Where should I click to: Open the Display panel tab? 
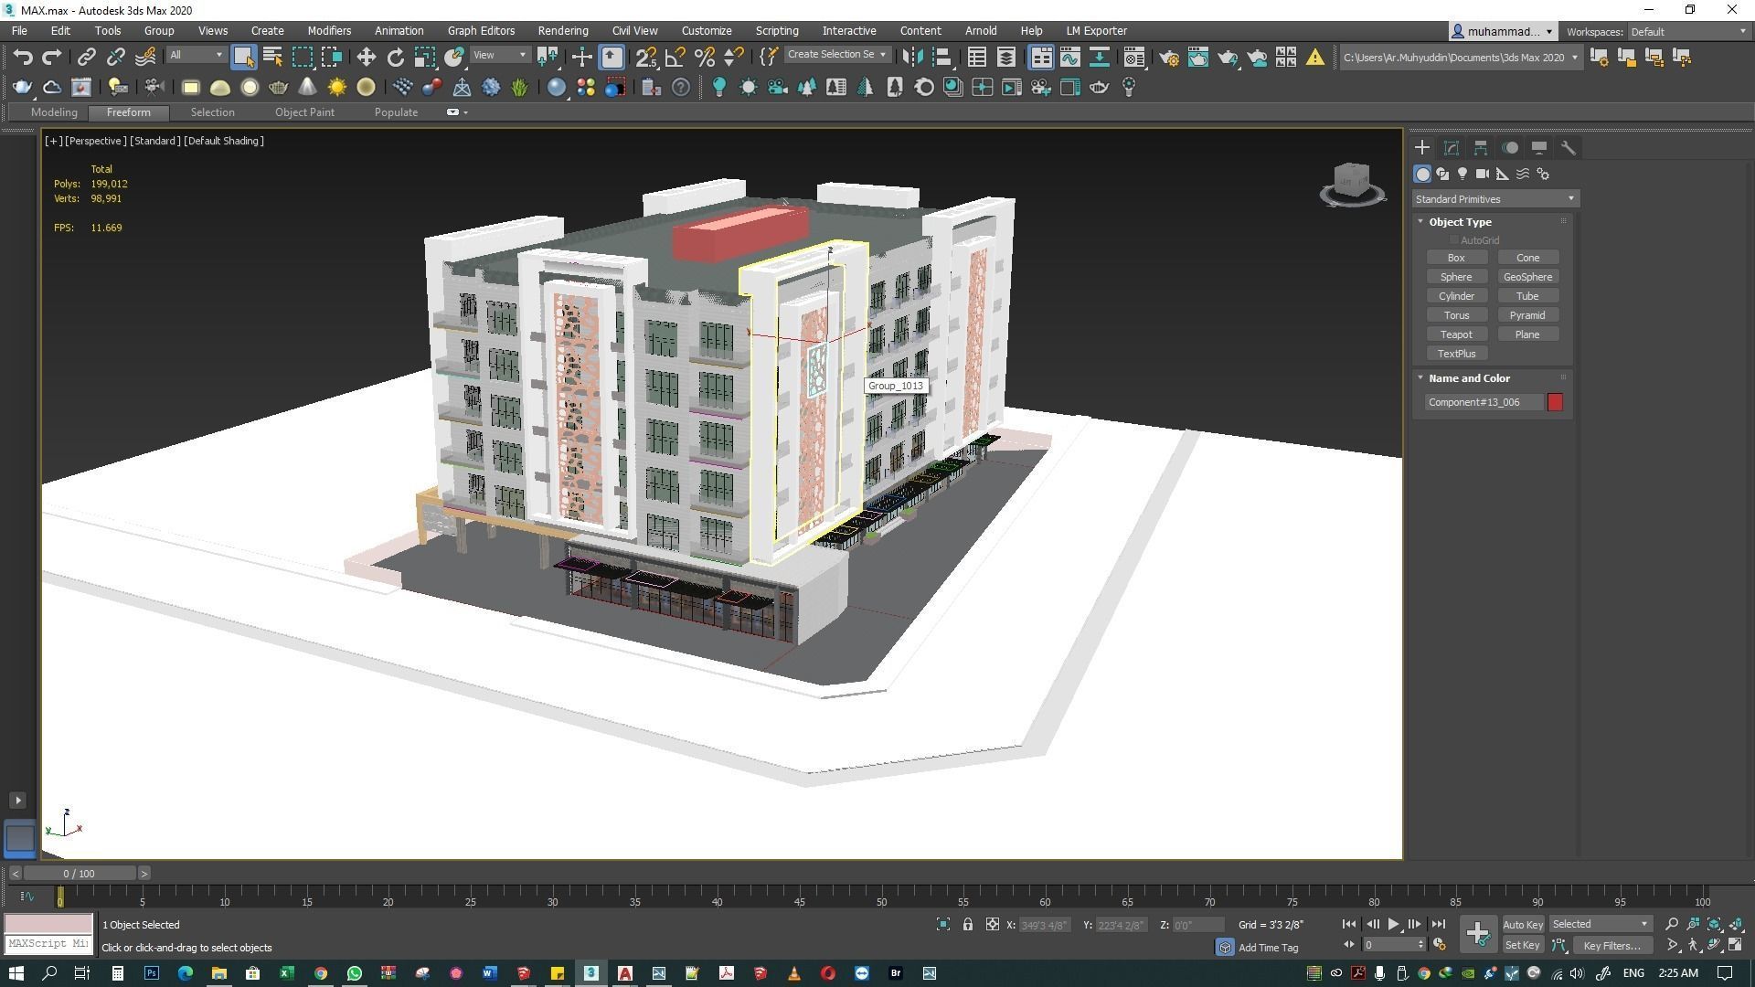coord(1539,147)
